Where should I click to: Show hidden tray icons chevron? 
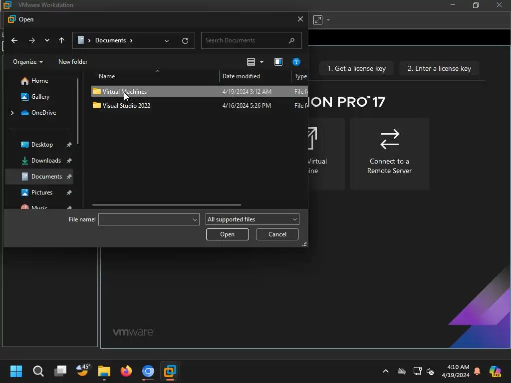pos(386,371)
